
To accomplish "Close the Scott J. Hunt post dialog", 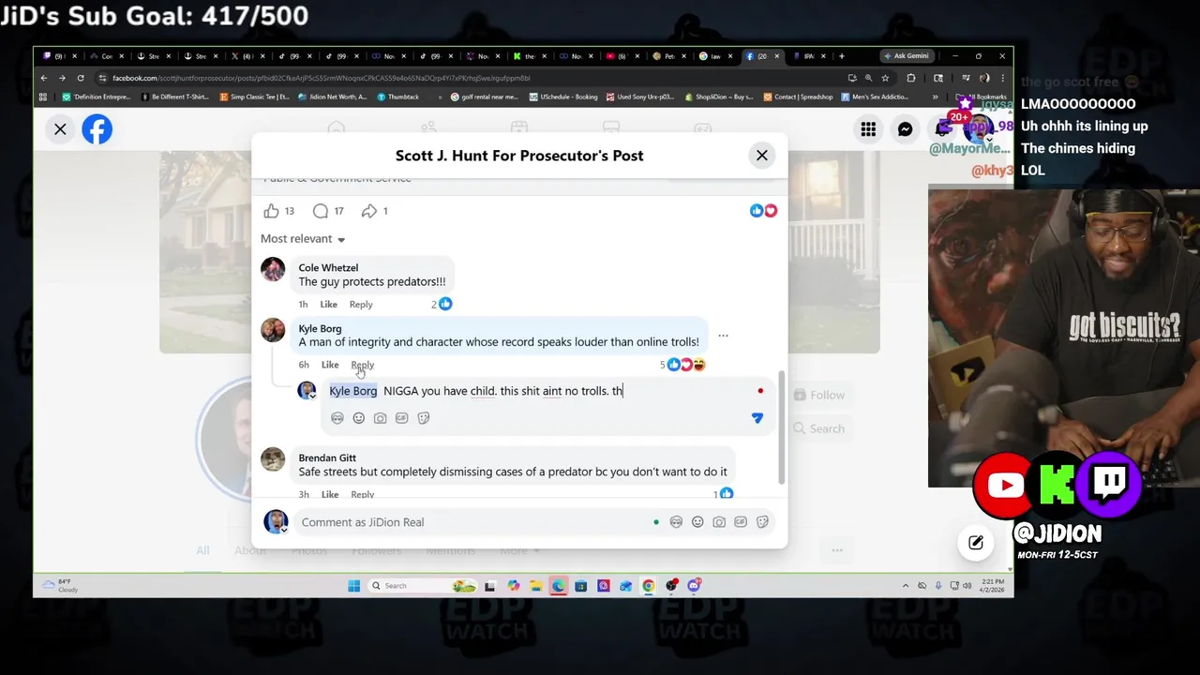I will click(x=761, y=156).
